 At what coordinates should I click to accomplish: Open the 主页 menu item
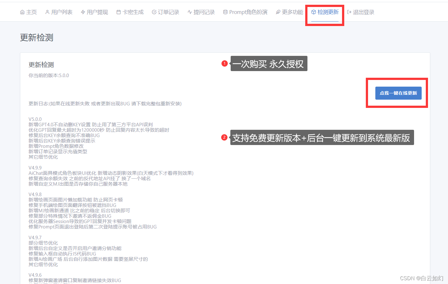29,12
